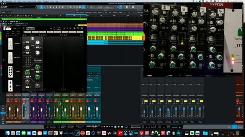The width and height of the screenshot is (245, 137).
Task: Open Calendar from the dock
Action: click(x=39, y=133)
